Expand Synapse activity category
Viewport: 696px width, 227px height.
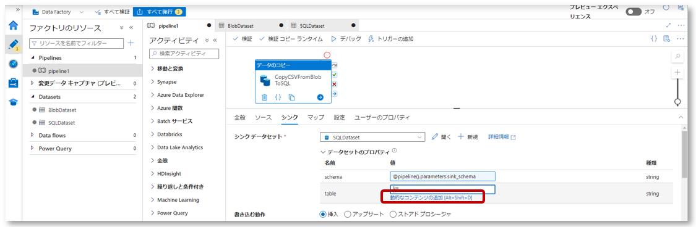[x=153, y=82]
